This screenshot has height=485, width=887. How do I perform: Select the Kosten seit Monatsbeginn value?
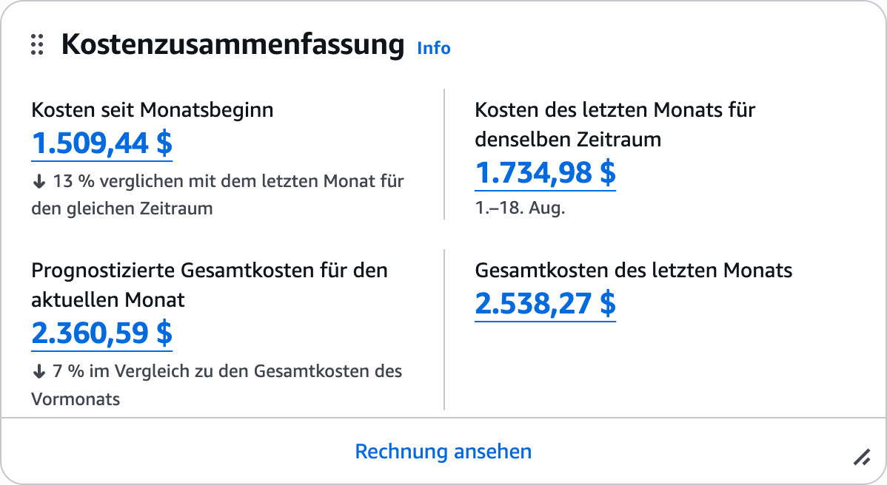[x=101, y=144]
